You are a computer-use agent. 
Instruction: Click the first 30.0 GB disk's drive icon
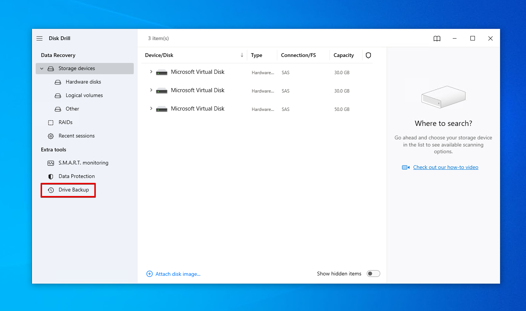[x=162, y=72]
